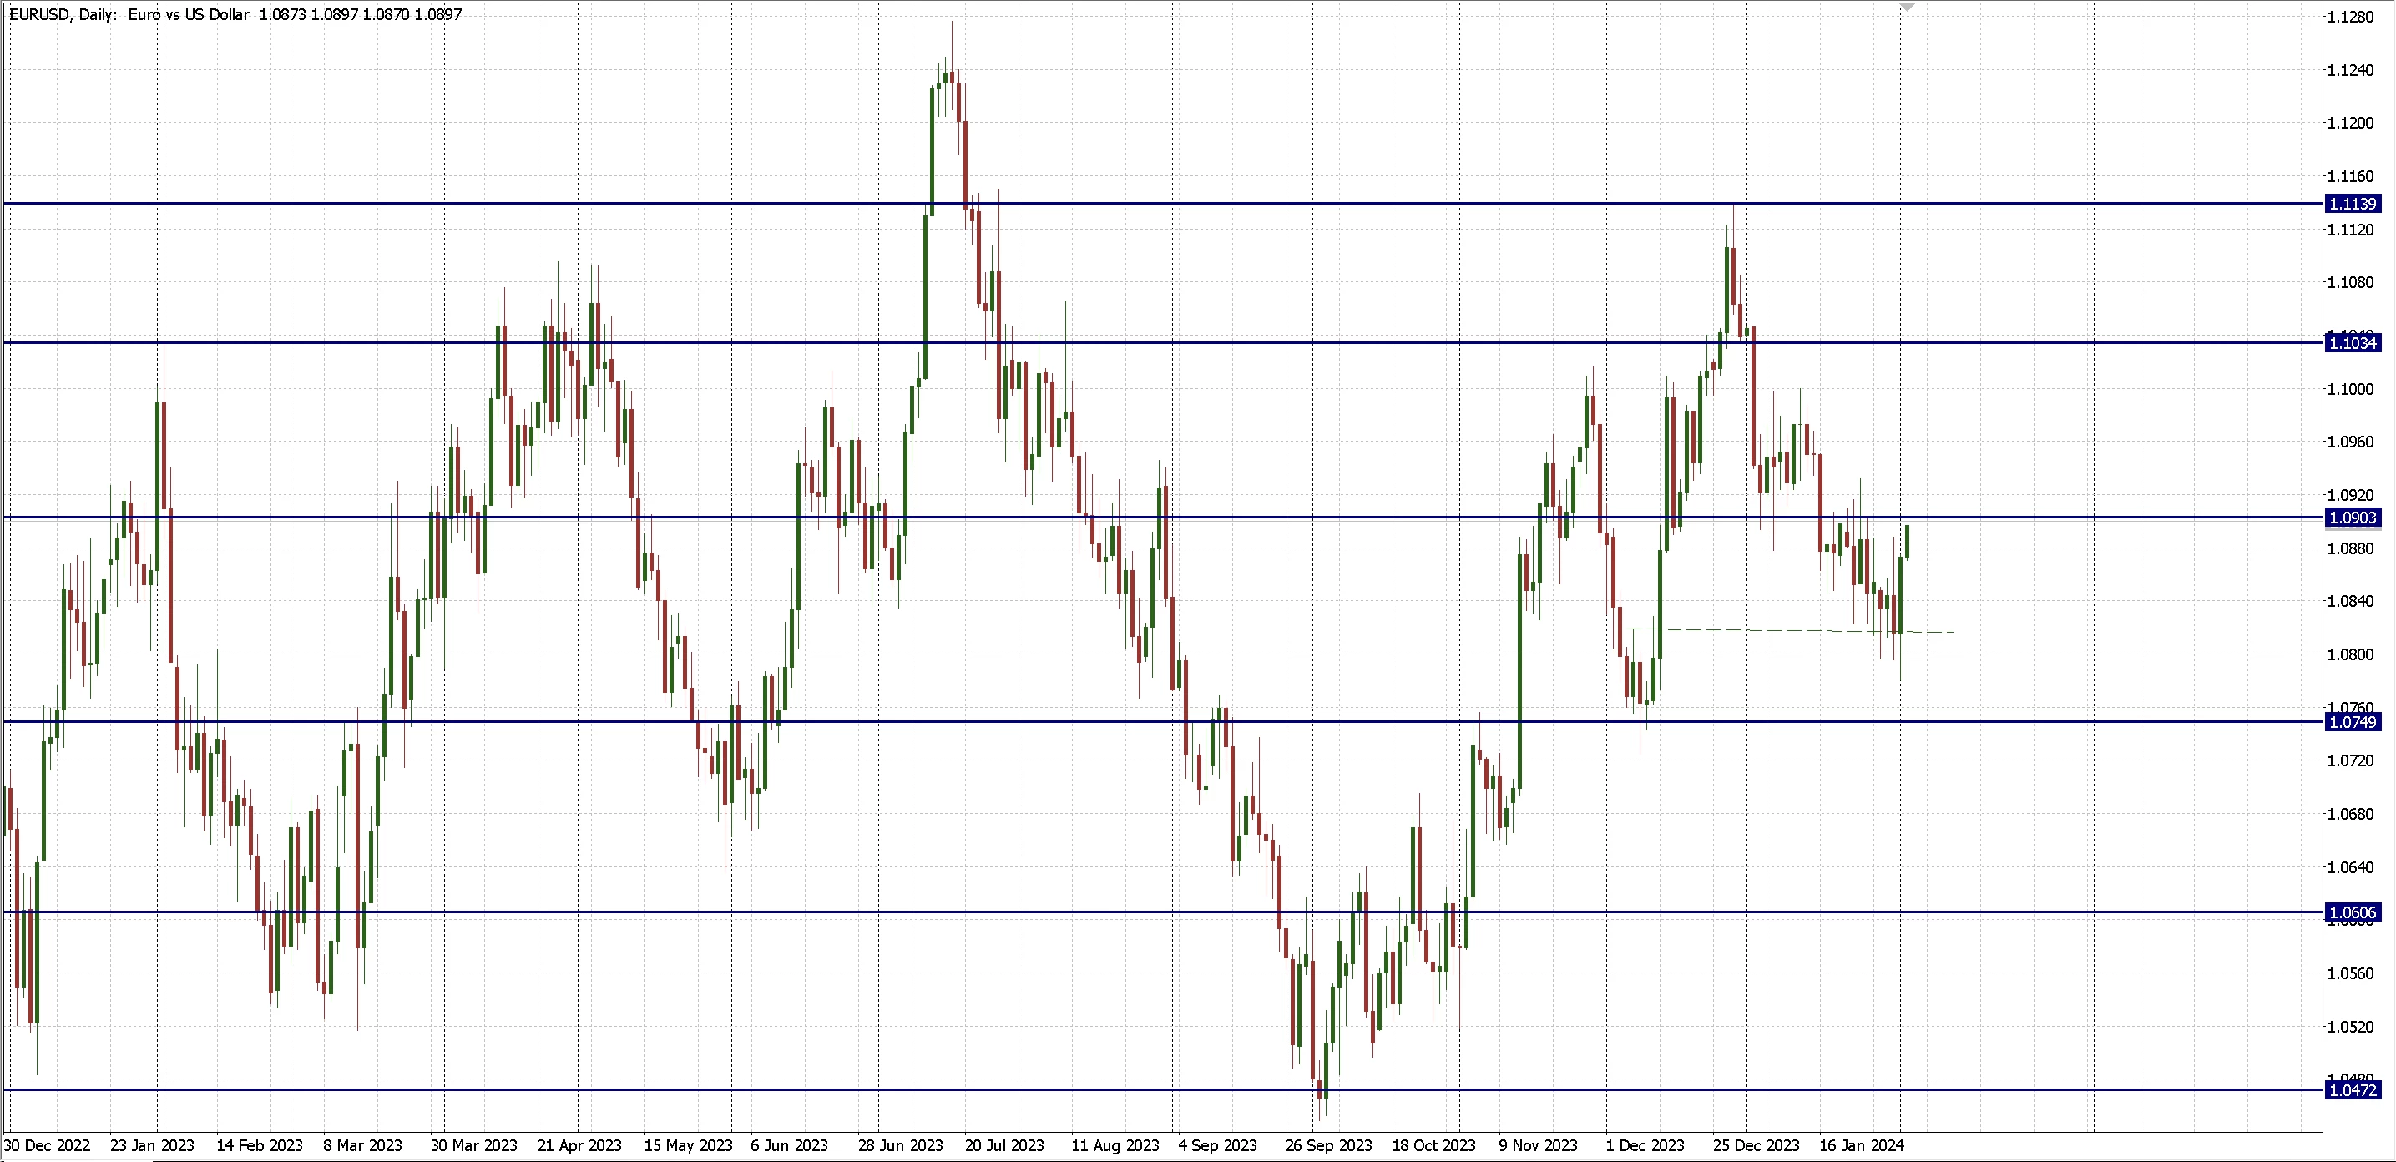
Task: Click the 1.0840 price scale label
Action: pyautogui.click(x=2350, y=602)
